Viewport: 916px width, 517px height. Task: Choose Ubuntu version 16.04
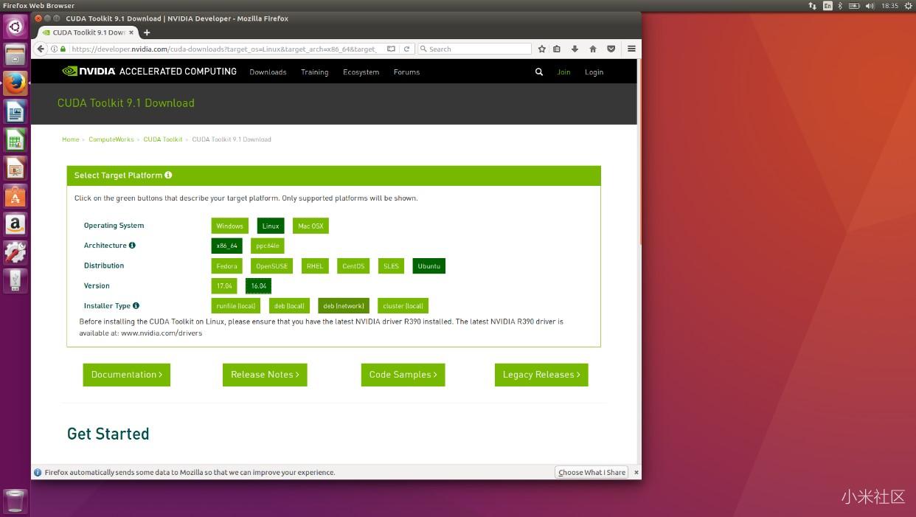pyautogui.click(x=259, y=286)
